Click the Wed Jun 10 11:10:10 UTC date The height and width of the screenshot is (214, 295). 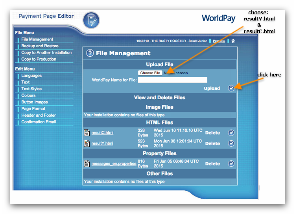point(178,133)
